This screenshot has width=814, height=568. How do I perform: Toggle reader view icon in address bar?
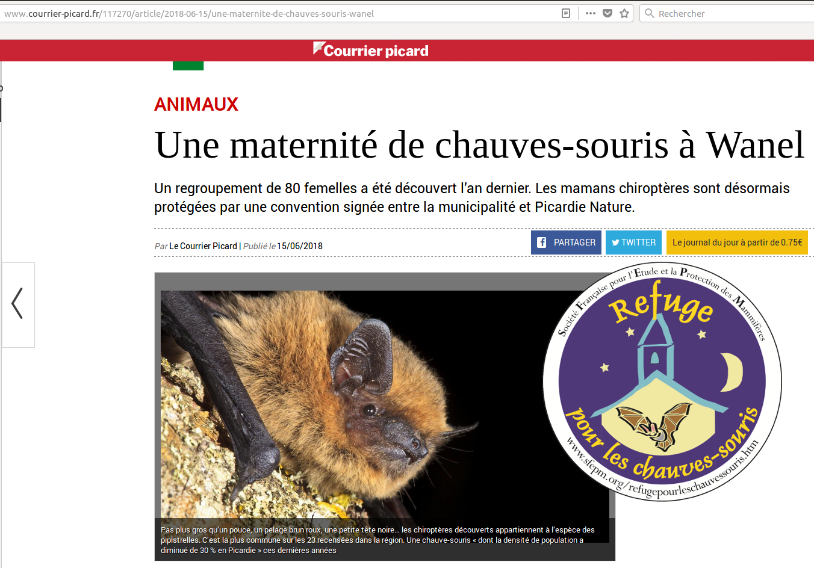click(x=566, y=13)
